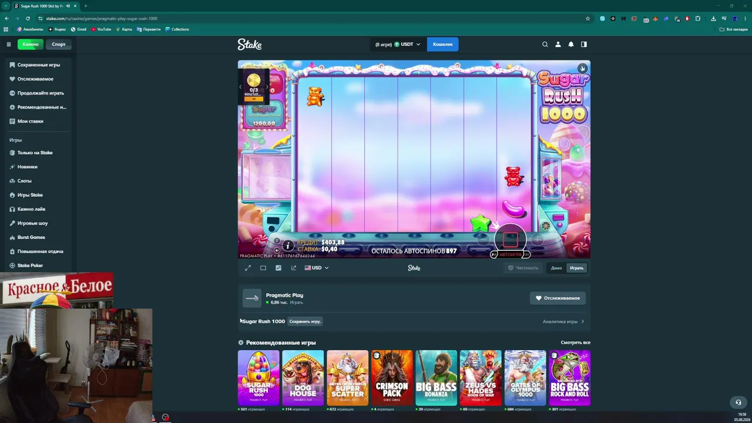
Task: Click the Stake logo in the header
Action: point(250,44)
